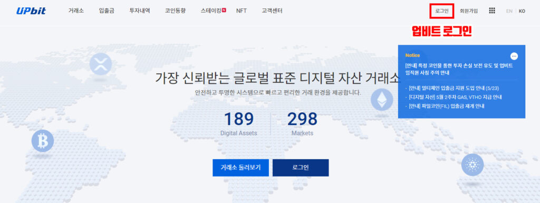Open more notices via ellipsis icon
Viewport: 540px width, 203px height.
514,56
